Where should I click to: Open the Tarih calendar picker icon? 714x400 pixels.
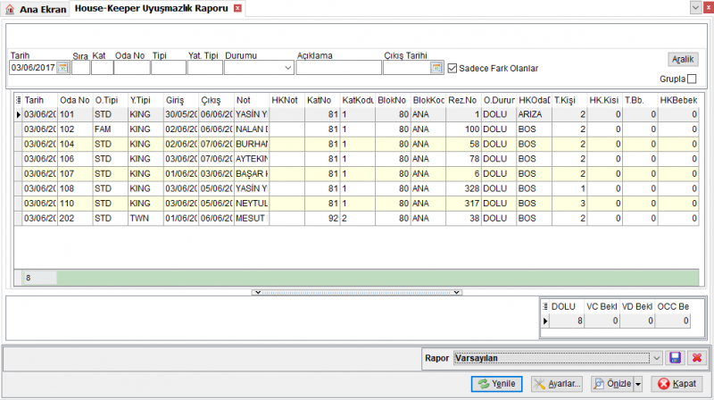tap(62, 68)
